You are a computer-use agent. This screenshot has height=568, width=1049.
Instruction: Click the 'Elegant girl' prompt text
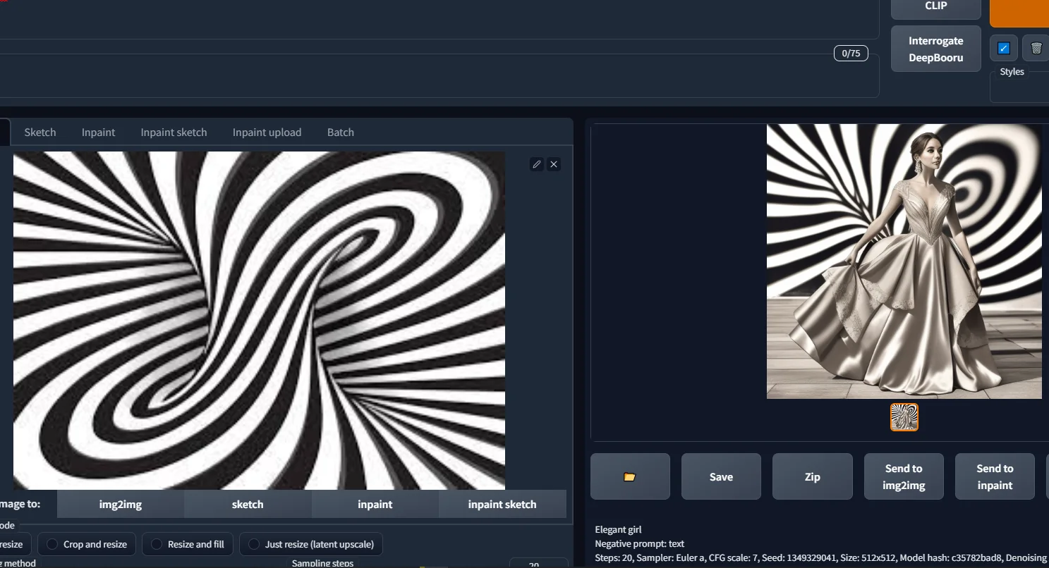click(x=618, y=529)
